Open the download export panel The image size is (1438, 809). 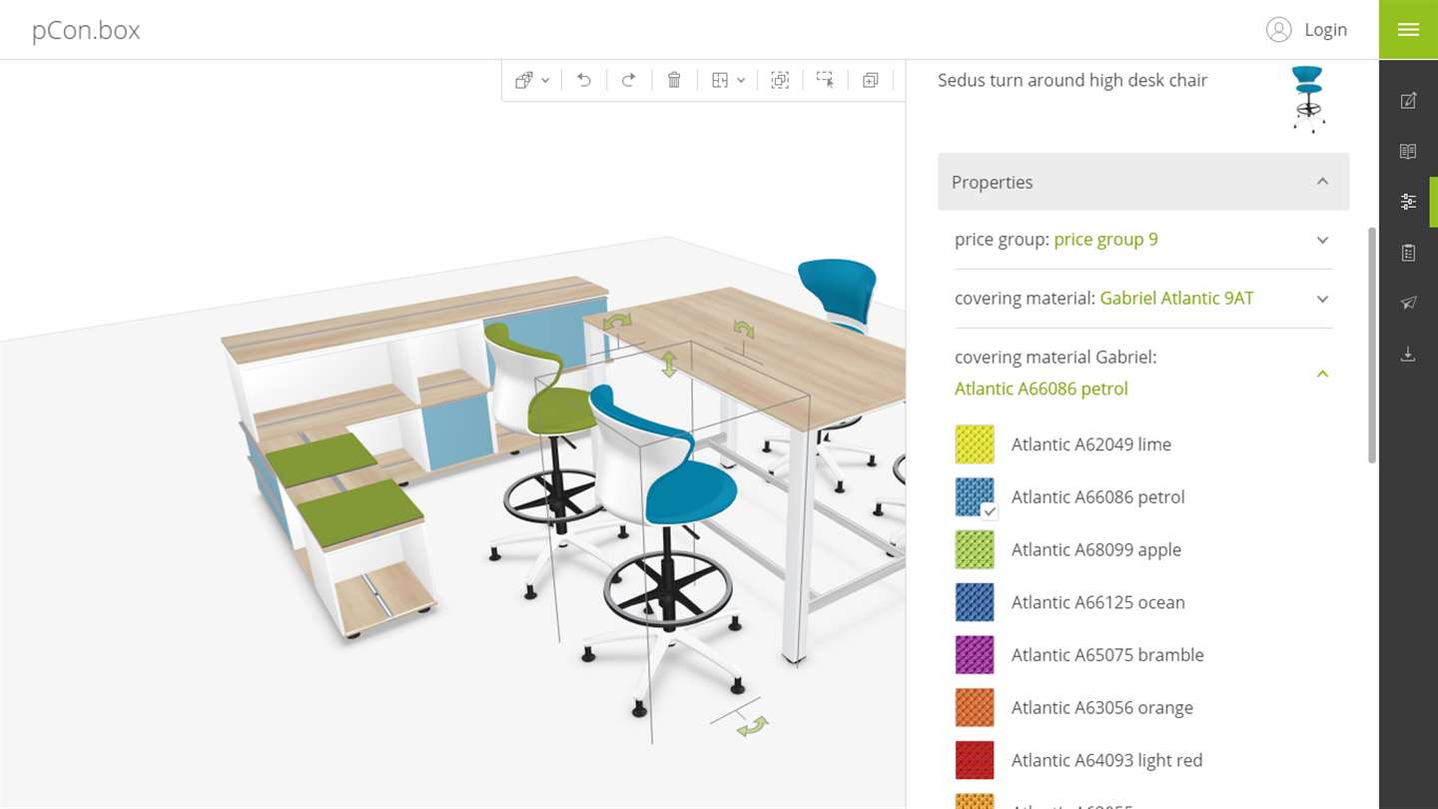1408,354
